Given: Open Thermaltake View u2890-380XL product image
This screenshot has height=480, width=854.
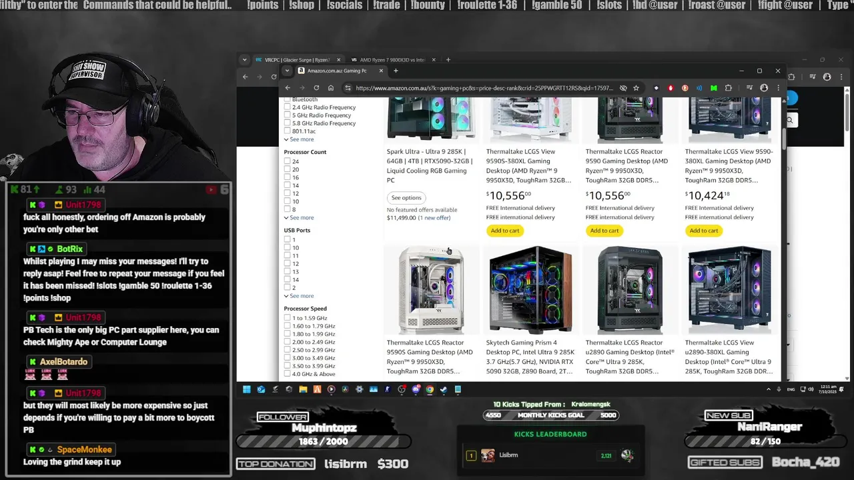Looking at the screenshot, I should click(729, 289).
